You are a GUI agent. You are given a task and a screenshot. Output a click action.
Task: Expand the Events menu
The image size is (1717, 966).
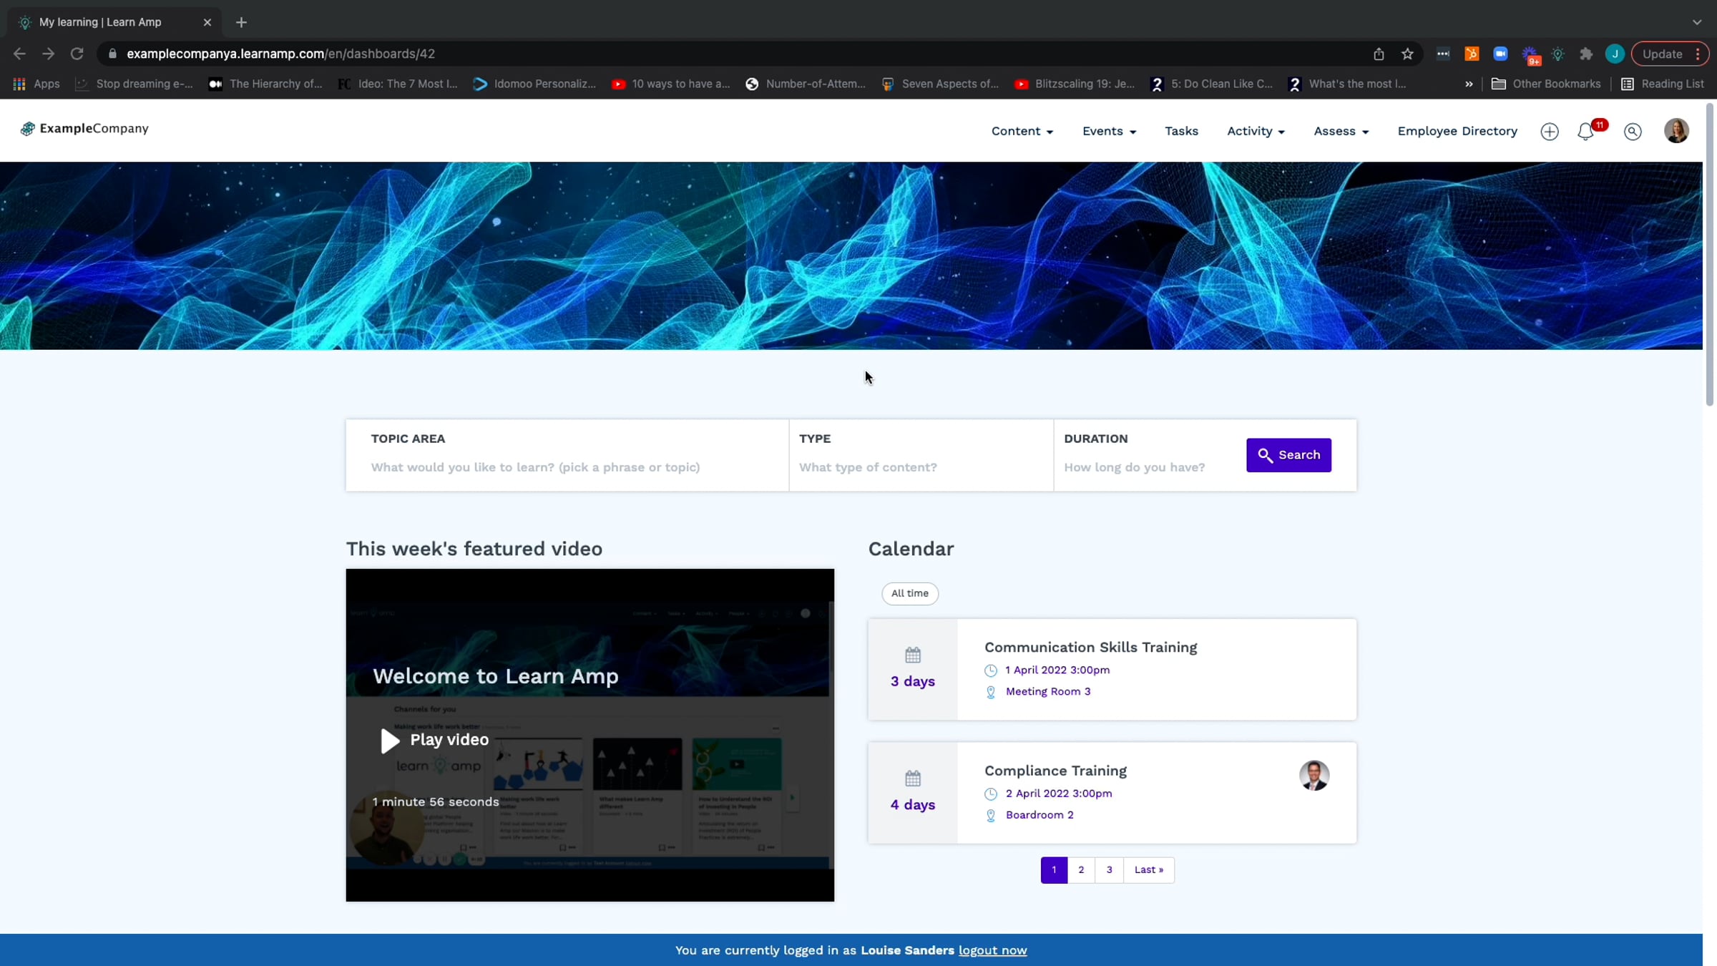[x=1109, y=131]
